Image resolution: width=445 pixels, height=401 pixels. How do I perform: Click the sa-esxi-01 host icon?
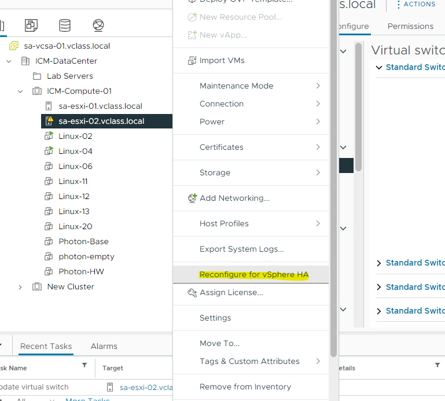(x=49, y=106)
